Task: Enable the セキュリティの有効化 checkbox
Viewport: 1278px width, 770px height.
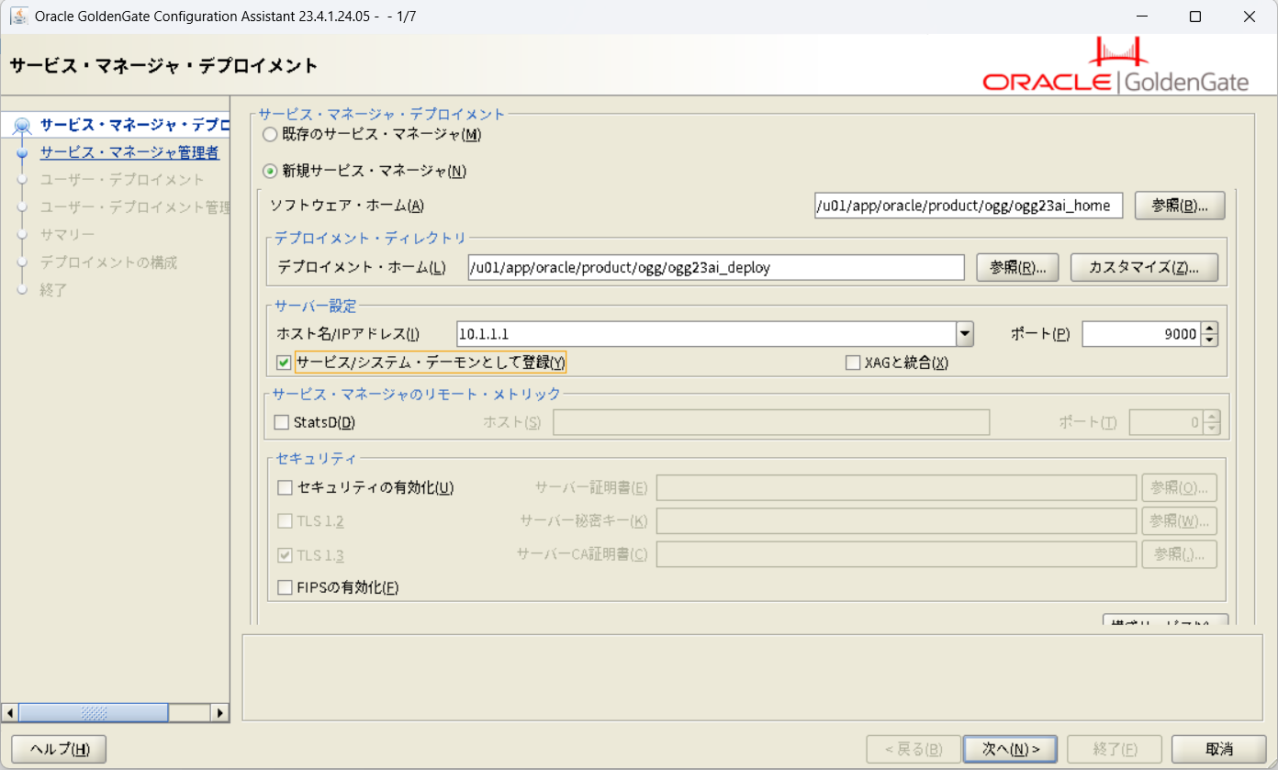Action: 284,487
